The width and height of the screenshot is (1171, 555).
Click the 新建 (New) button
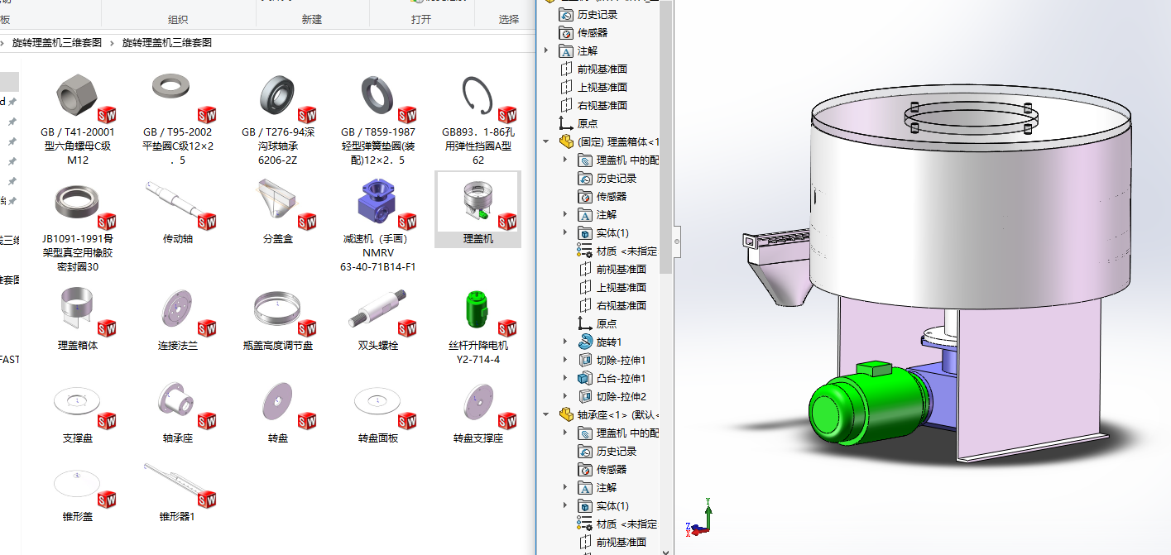pyautogui.click(x=311, y=18)
